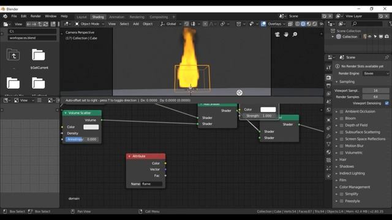Open the Output properties tab icon
392x220 pixels.
(328, 86)
